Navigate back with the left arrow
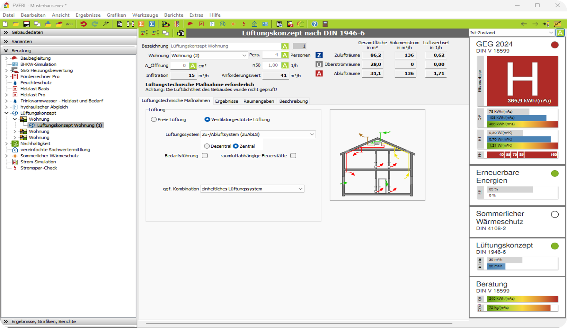Image resolution: width=567 pixels, height=328 pixels. (524, 24)
